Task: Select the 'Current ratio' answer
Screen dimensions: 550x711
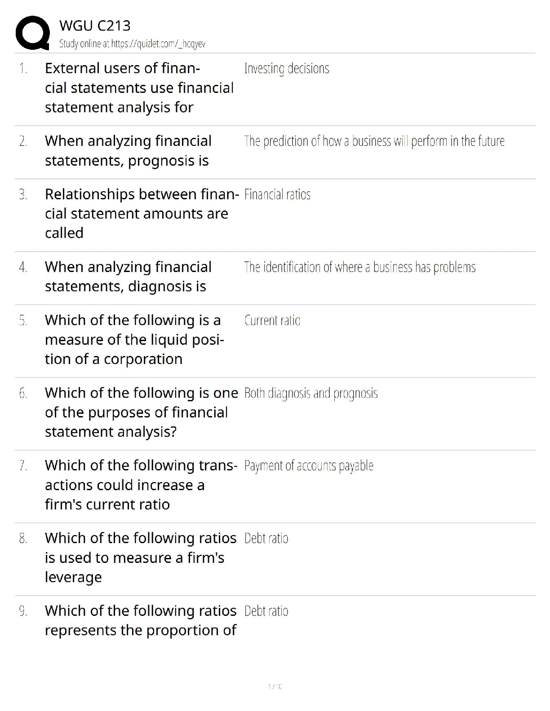Action: pos(272,320)
